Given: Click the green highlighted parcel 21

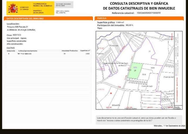Looking at the screenshot, I should [x=135, y=70].
